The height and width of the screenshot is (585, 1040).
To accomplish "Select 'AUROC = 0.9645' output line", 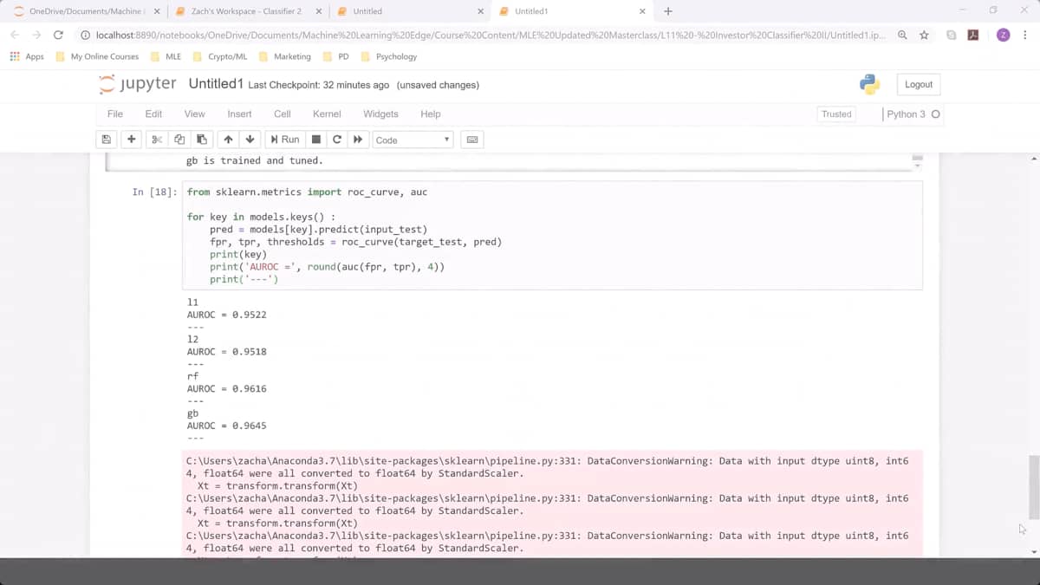I will 227,426.
